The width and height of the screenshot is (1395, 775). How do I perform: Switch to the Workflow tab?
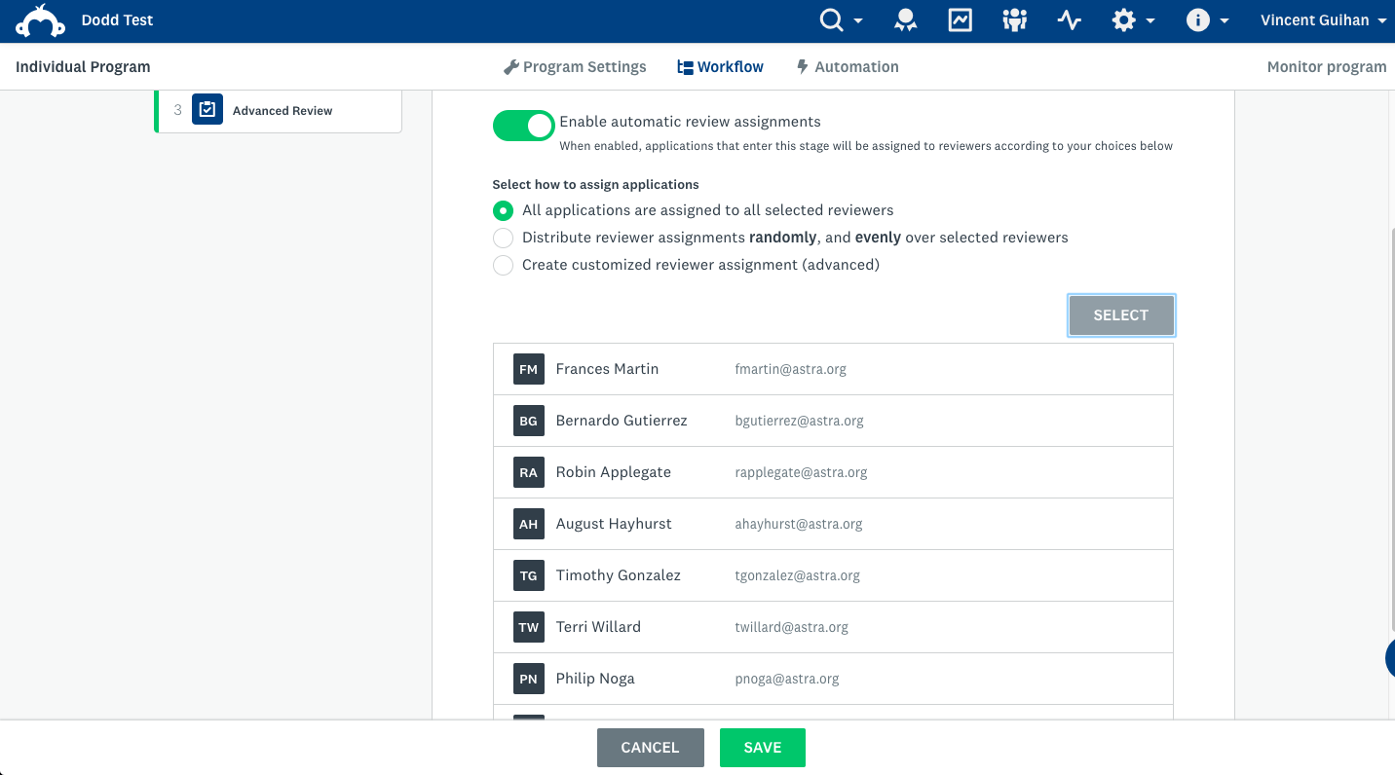pos(721,67)
